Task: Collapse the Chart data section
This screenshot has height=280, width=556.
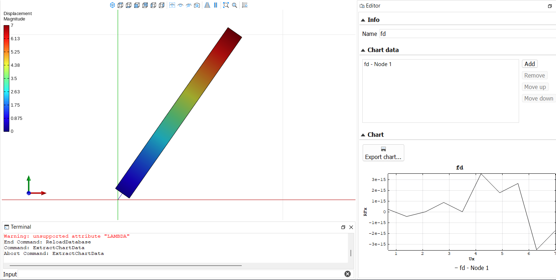Action: [363, 50]
